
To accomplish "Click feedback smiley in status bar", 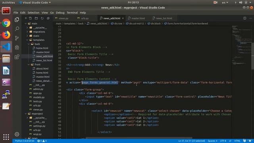I will click(x=244, y=141).
